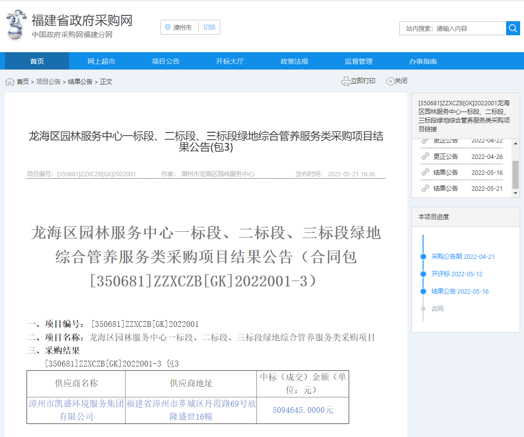Click 发布时间 2022-05-21 16:36 text
Viewport: 524px width, 437px height.
(335, 174)
